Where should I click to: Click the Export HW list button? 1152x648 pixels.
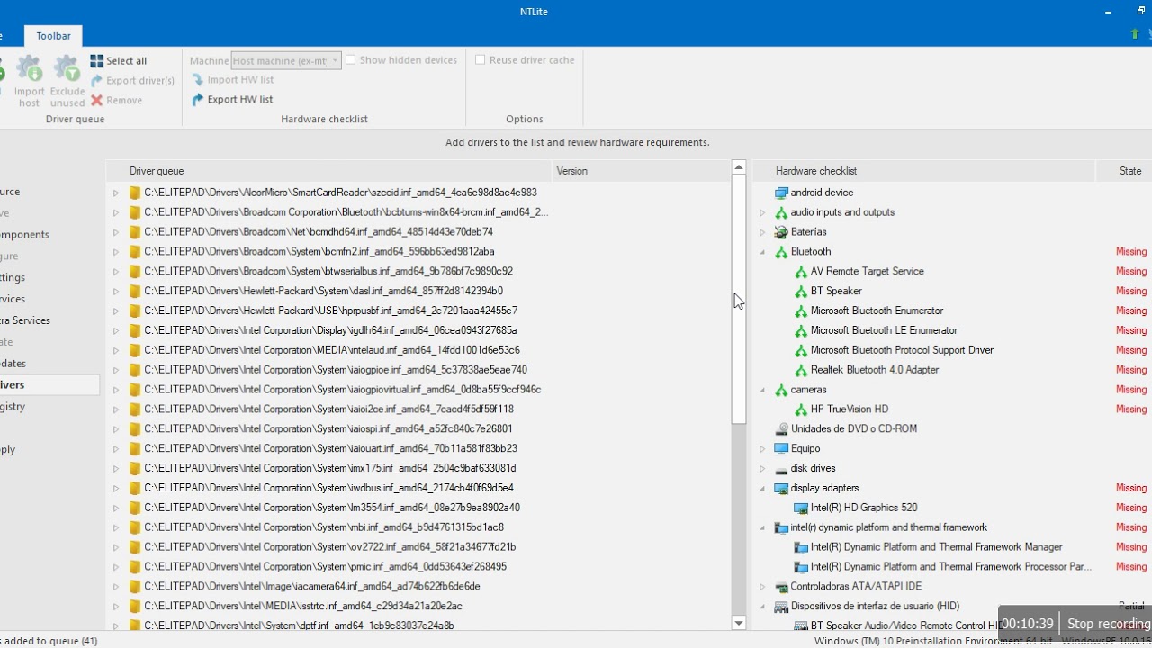(x=232, y=100)
